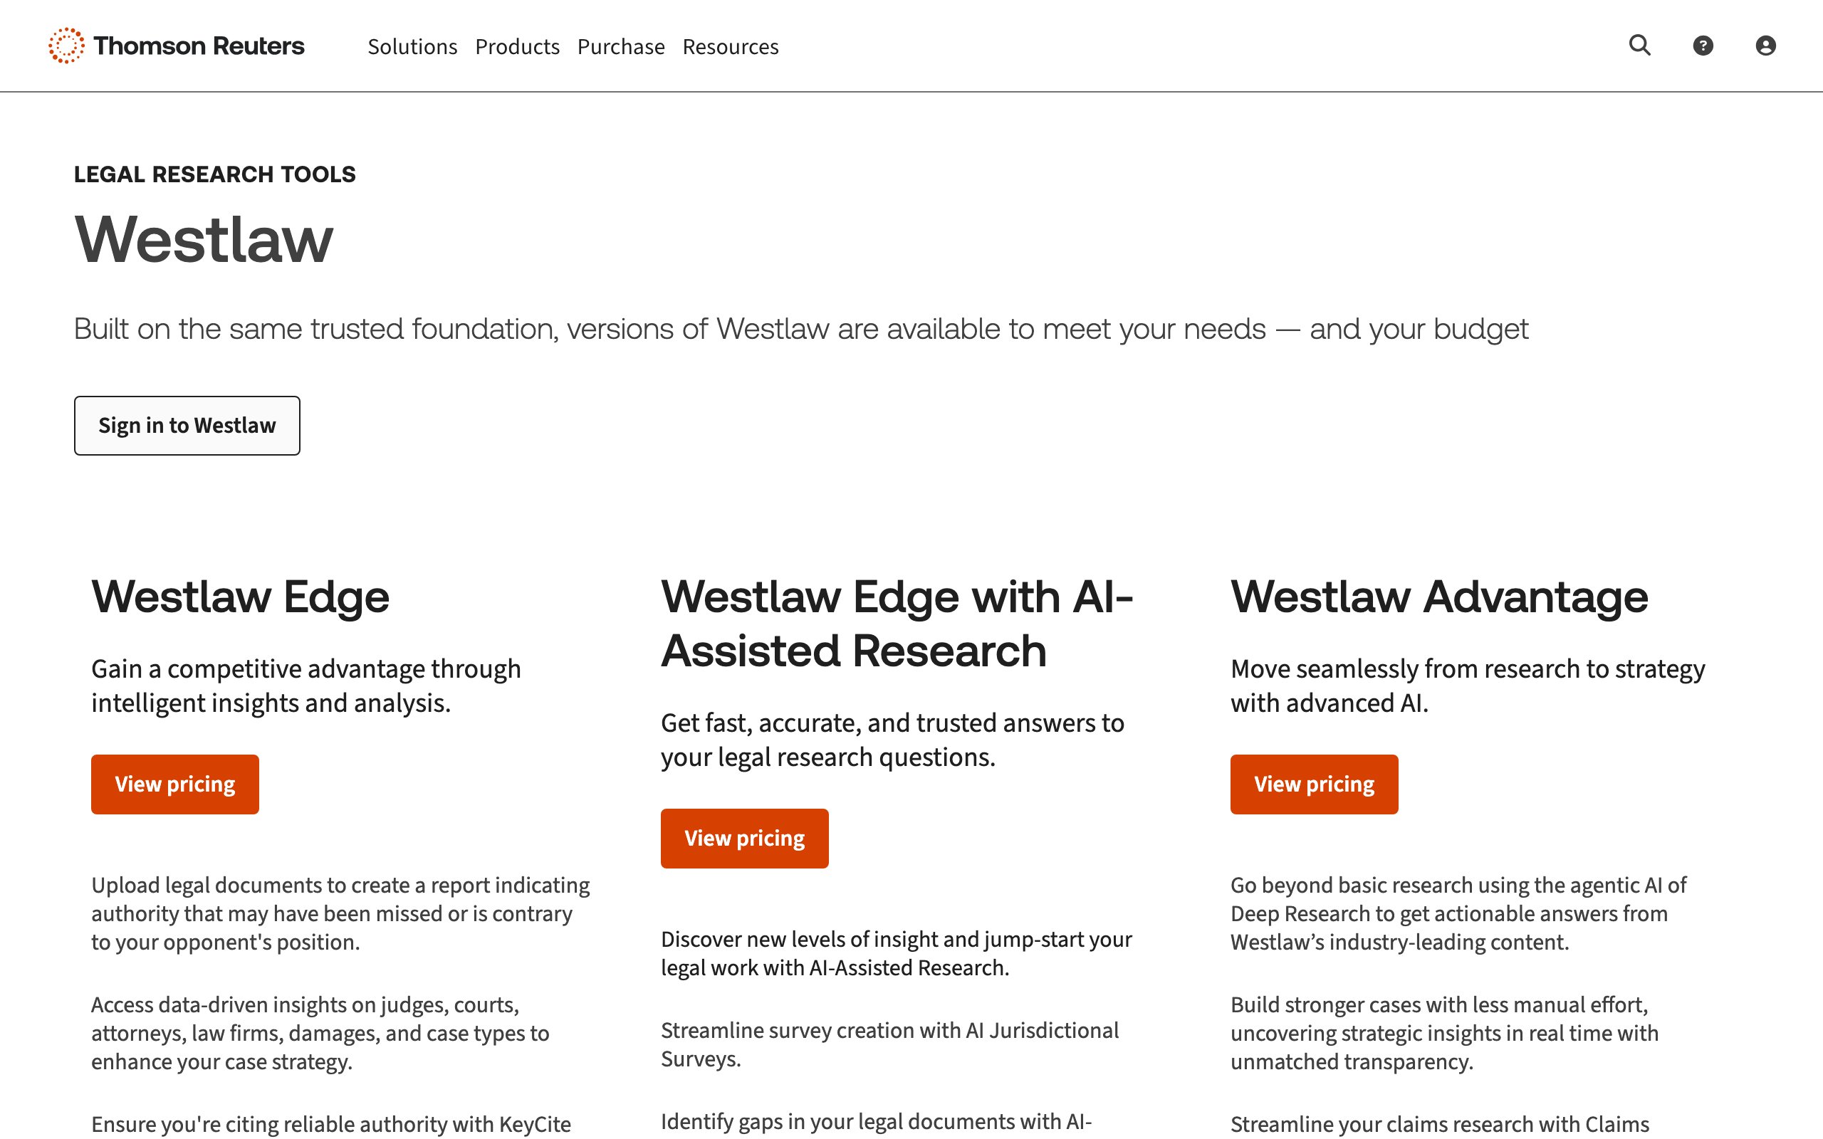View pricing for Westlaw Advantage
The height and width of the screenshot is (1139, 1823).
1314,784
